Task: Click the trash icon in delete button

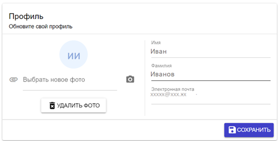Action: [52, 106]
